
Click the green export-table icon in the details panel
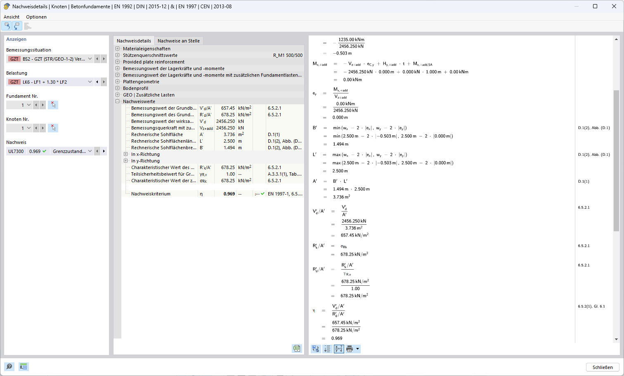(x=297, y=348)
